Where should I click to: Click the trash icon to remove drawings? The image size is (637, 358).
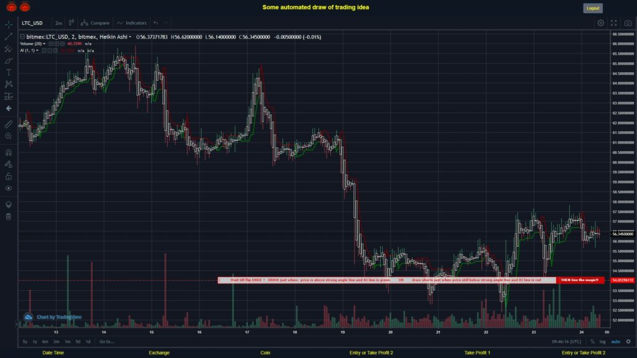(x=9, y=217)
